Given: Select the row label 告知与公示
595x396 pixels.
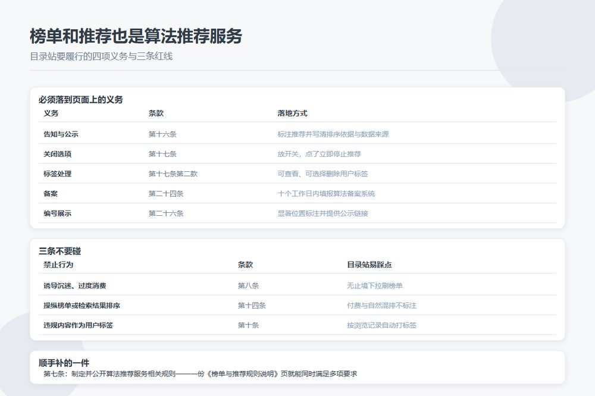Looking at the screenshot, I should [61, 134].
